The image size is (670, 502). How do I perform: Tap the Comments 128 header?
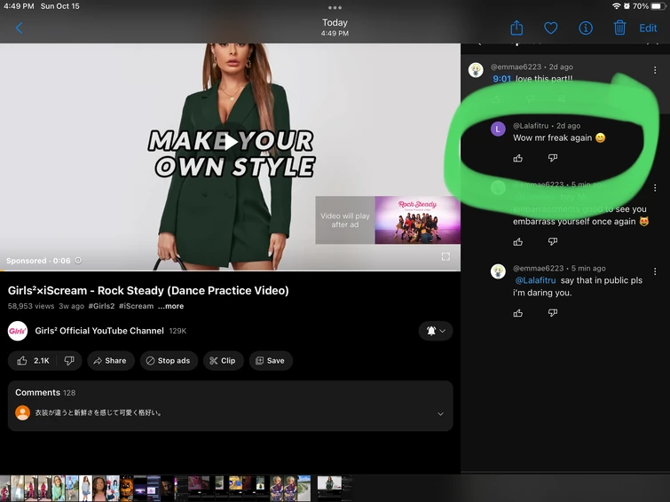click(x=45, y=393)
